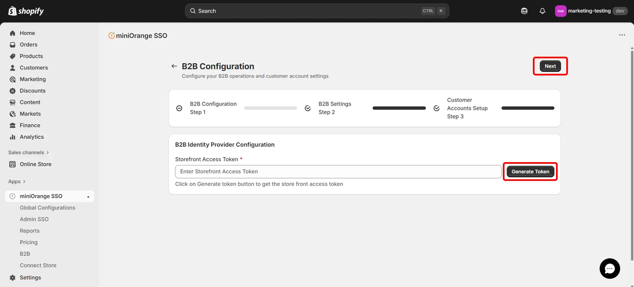Image resolution: width=634 pixels, height=287 pixels.
Task: Click the back arrow beside B2B Configuration
Action: (174, 66)
